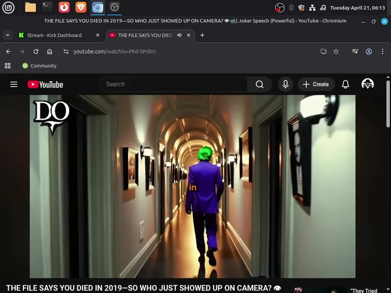The height and width of the screenshot is (293, 391).
Task: Close the YouTube tab
Action: coord(189,35)
